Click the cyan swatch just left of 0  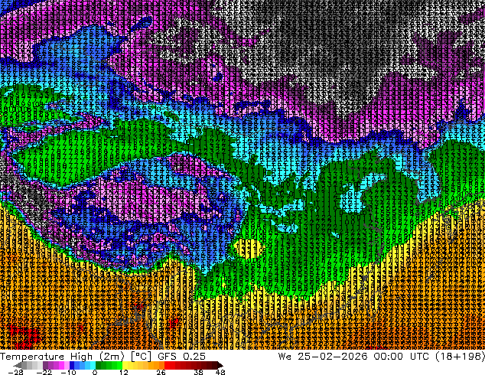point(93,365)
